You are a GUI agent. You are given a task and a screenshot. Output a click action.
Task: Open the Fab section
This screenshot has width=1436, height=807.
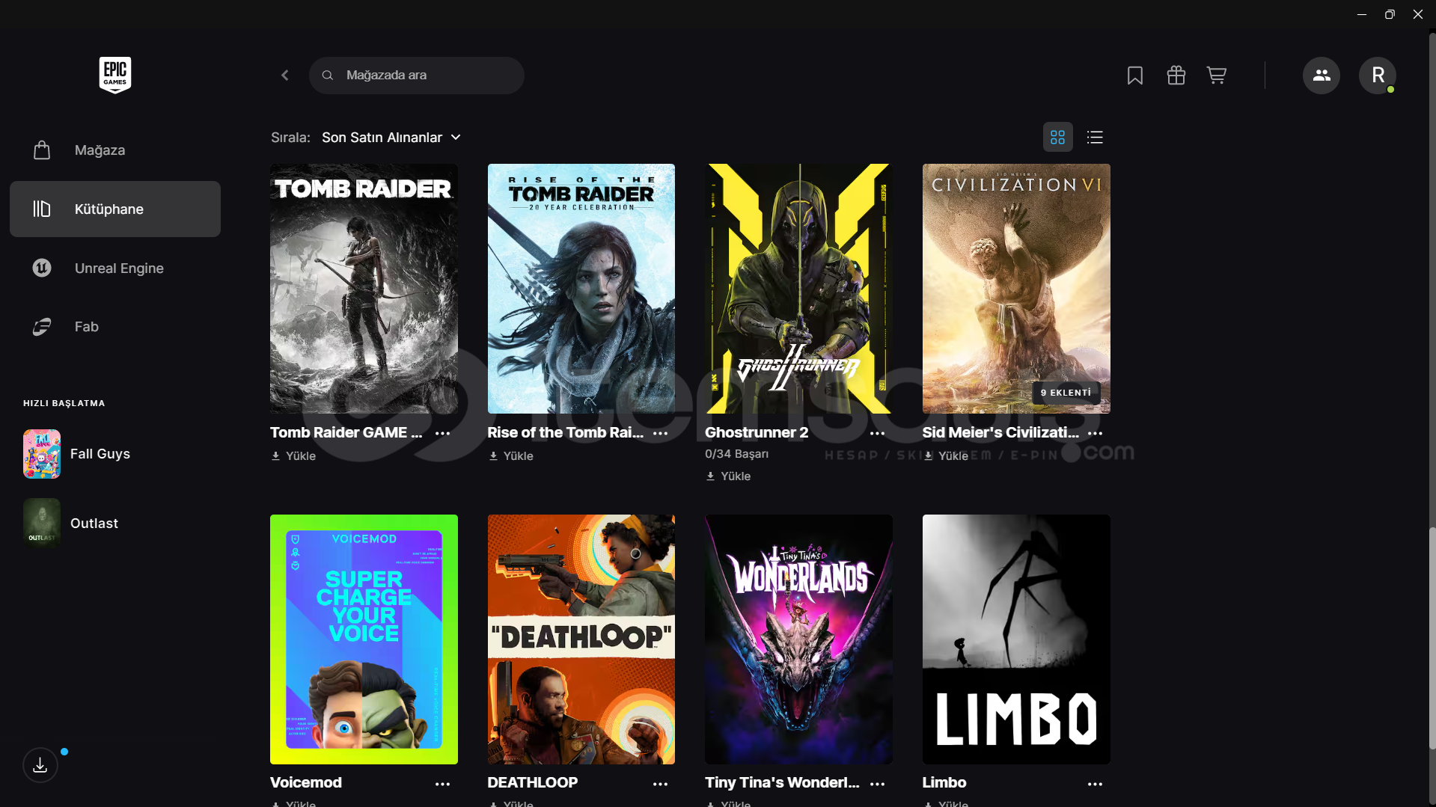coord(115,327)
